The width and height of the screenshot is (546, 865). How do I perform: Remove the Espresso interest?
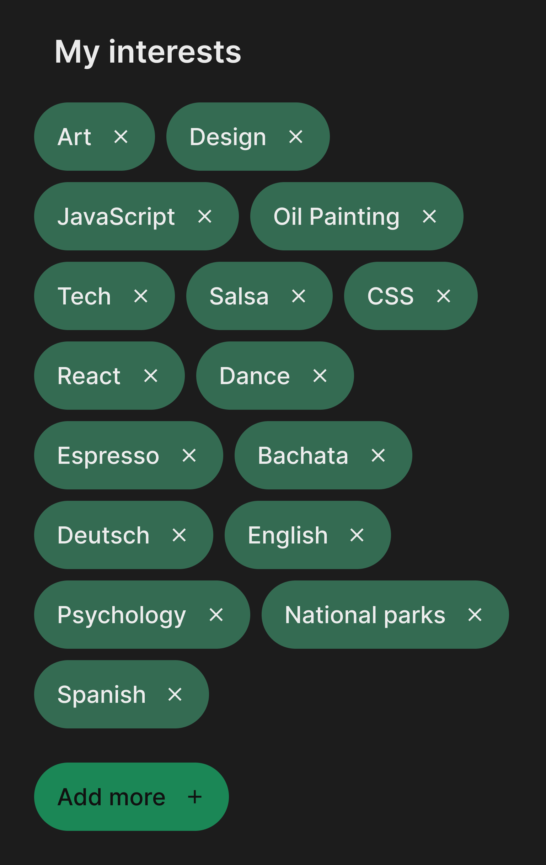(x=189, y=456)
